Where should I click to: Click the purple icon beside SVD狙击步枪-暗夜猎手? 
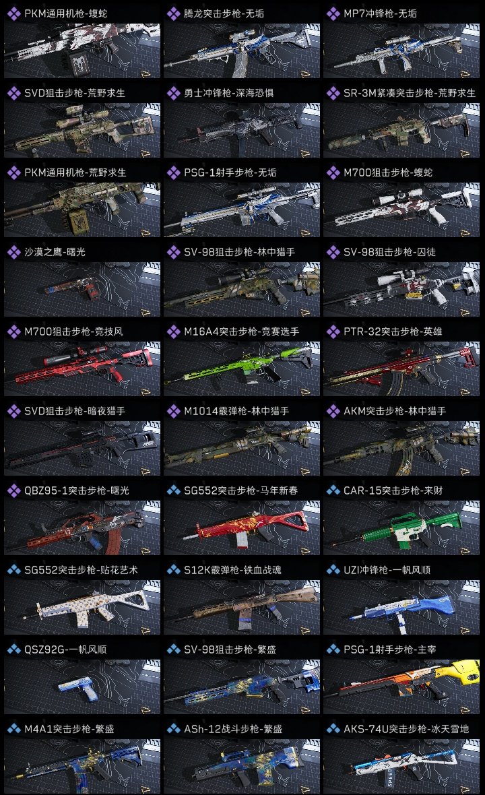(14, 411)
